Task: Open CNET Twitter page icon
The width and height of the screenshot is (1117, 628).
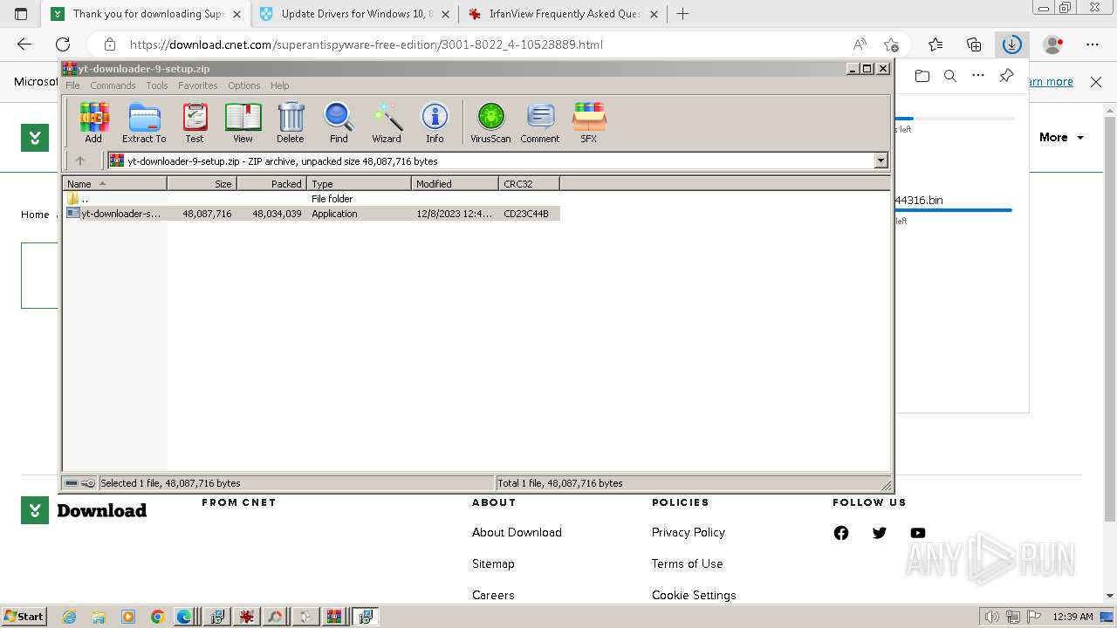Action: coord(880,533)
